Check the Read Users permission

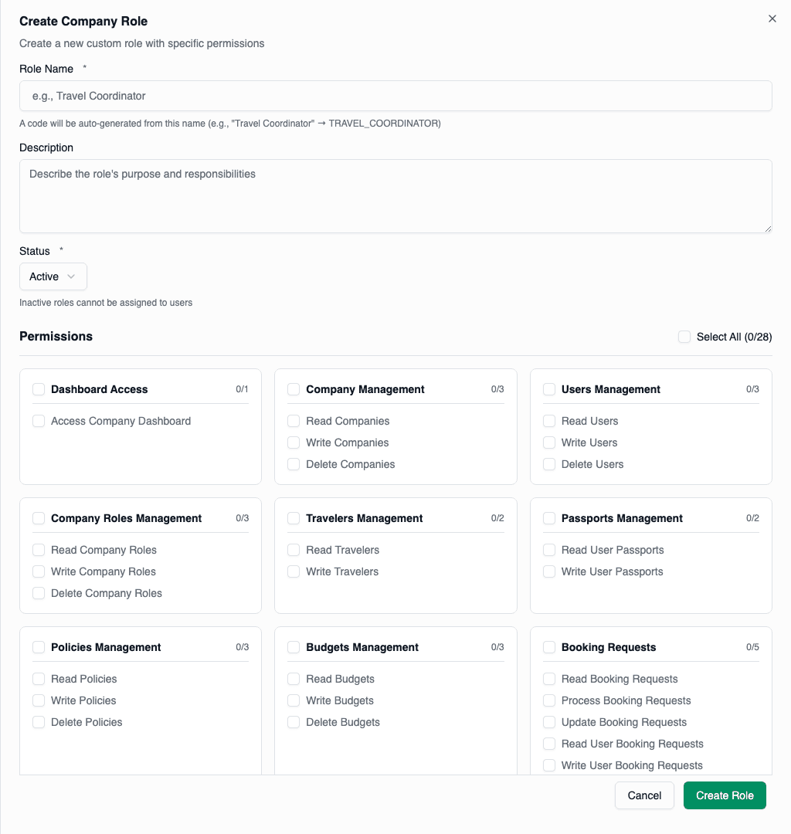pyautogui.click(x=548, y=421)
